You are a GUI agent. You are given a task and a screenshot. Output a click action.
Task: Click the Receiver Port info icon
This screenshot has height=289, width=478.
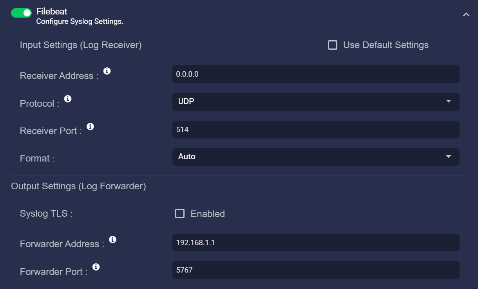(90, 127)
